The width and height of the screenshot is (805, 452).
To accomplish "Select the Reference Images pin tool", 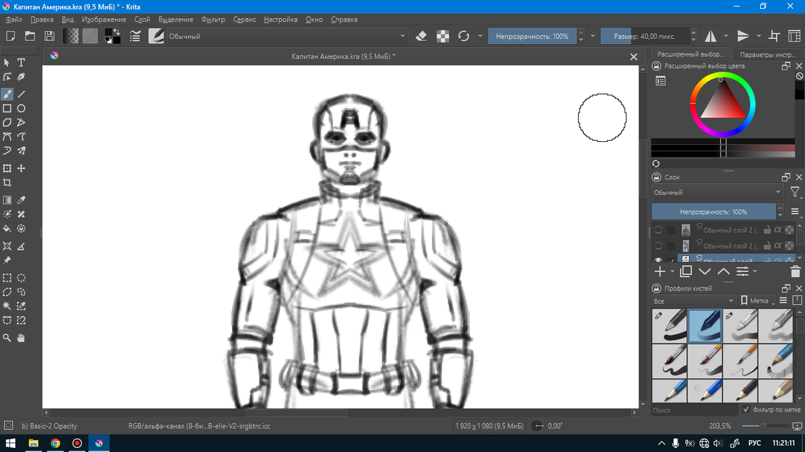I will (7, 260).
